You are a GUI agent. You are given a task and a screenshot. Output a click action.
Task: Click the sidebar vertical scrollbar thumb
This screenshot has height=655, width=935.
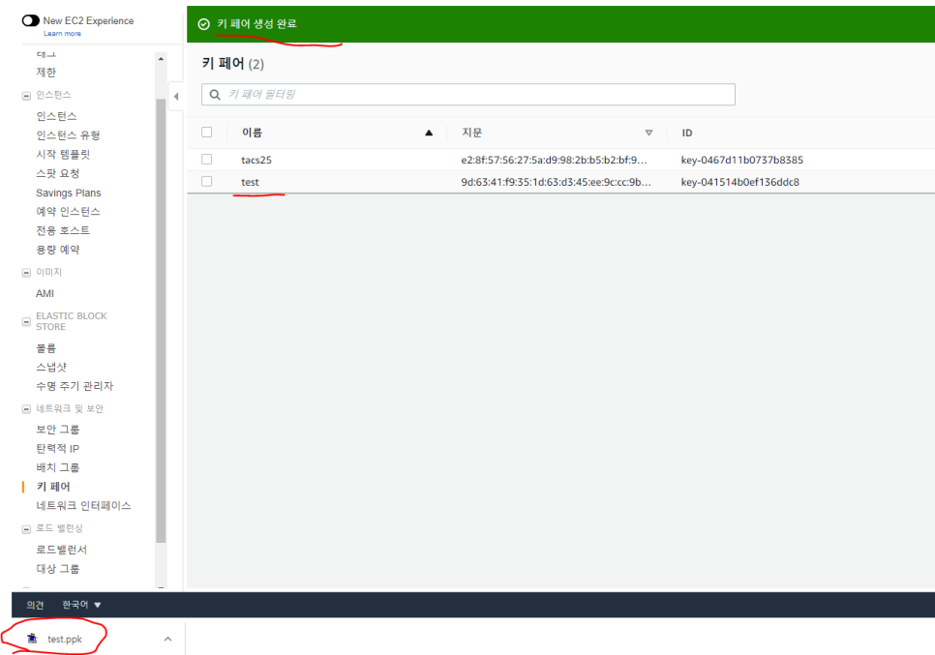(x=161, y=320)
